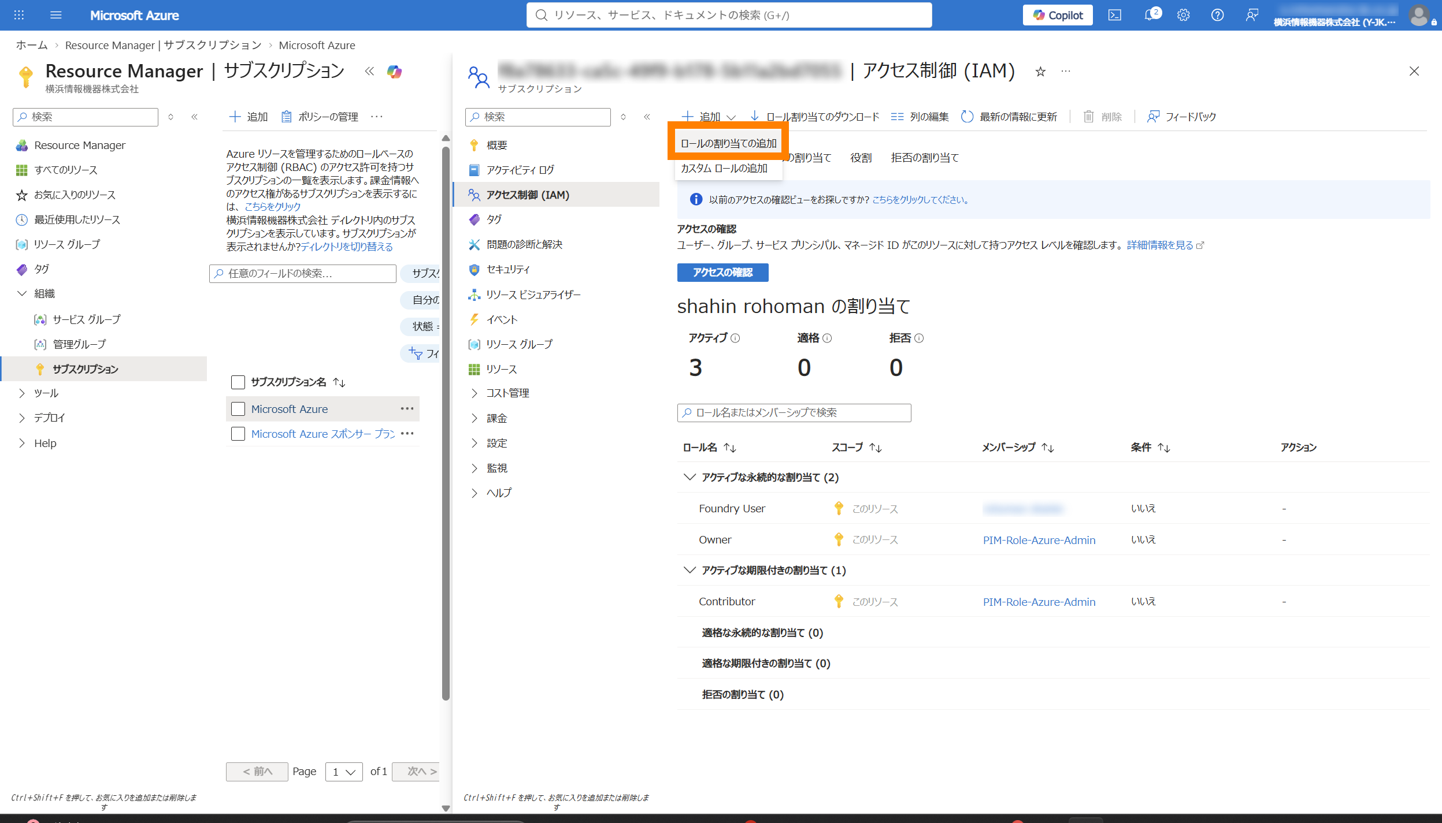Open more options beside the IAM title
This screenshot has height=823, width=1442.
pos(1066,71)
